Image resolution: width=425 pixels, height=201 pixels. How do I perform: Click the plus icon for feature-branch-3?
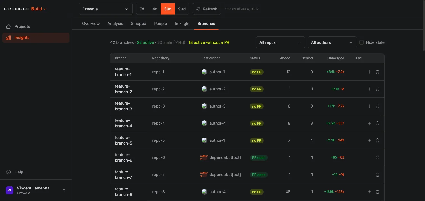pyautogui.click(x=370, y=106)
